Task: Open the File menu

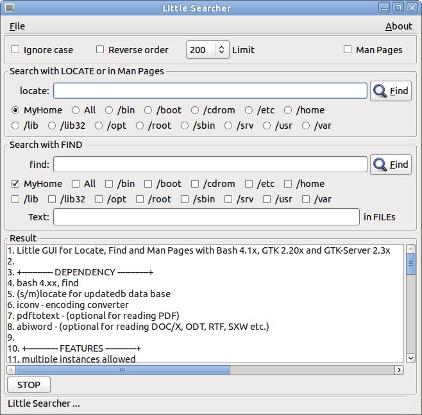Action: point(17,26)
